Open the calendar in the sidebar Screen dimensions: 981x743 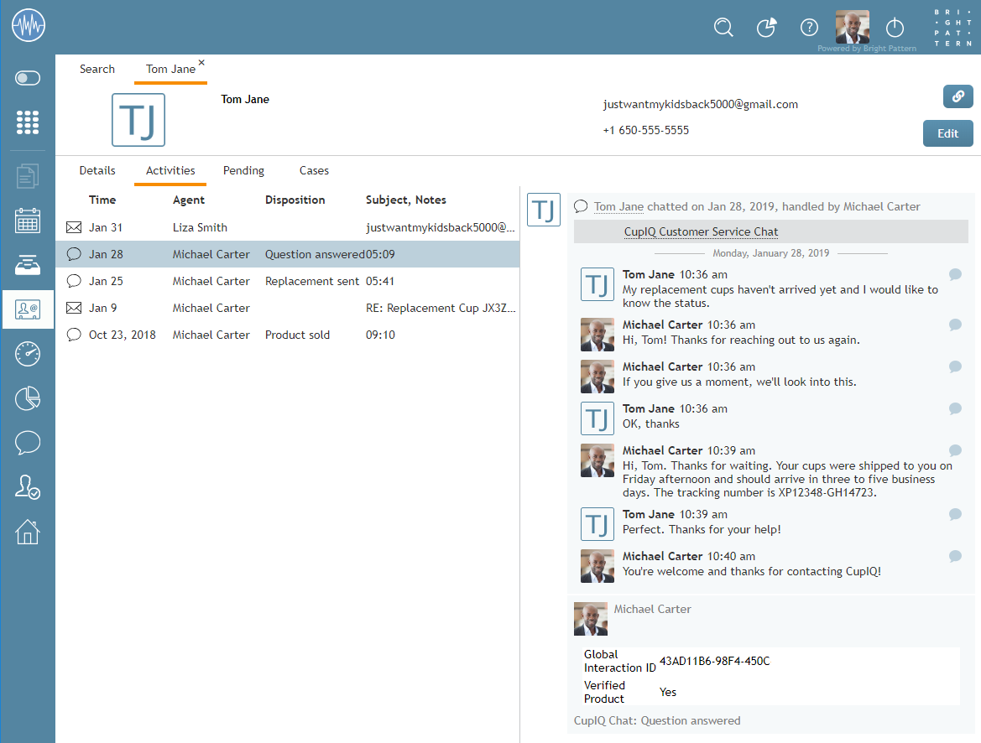[28, 221]
